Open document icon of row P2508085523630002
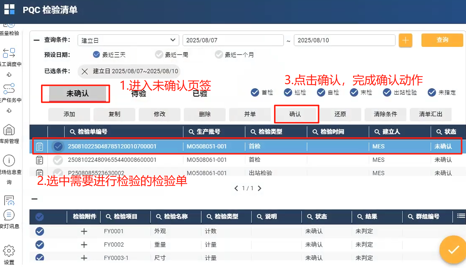Image resolution: width=466 pixels, height=268 pixels. coord(40,173)
